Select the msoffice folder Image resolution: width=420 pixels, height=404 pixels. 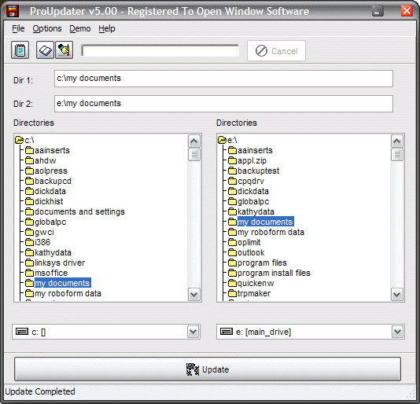coord(46,273)
